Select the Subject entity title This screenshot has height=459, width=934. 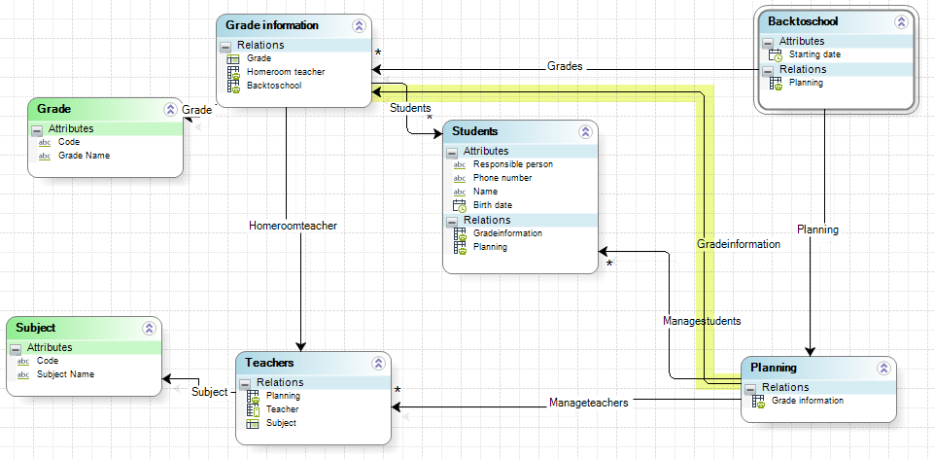tap(36, 328)
